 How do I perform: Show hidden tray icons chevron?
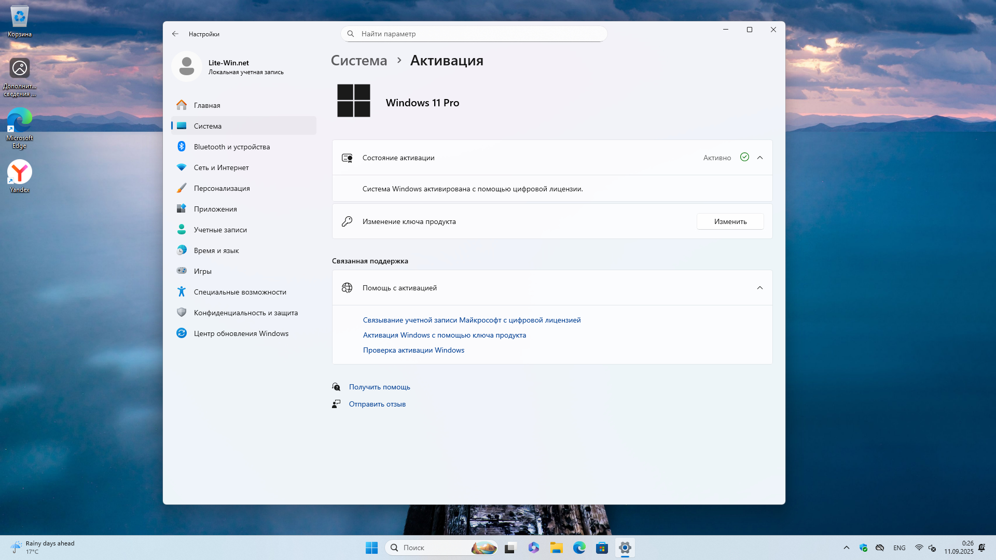(x=847, y=548)
